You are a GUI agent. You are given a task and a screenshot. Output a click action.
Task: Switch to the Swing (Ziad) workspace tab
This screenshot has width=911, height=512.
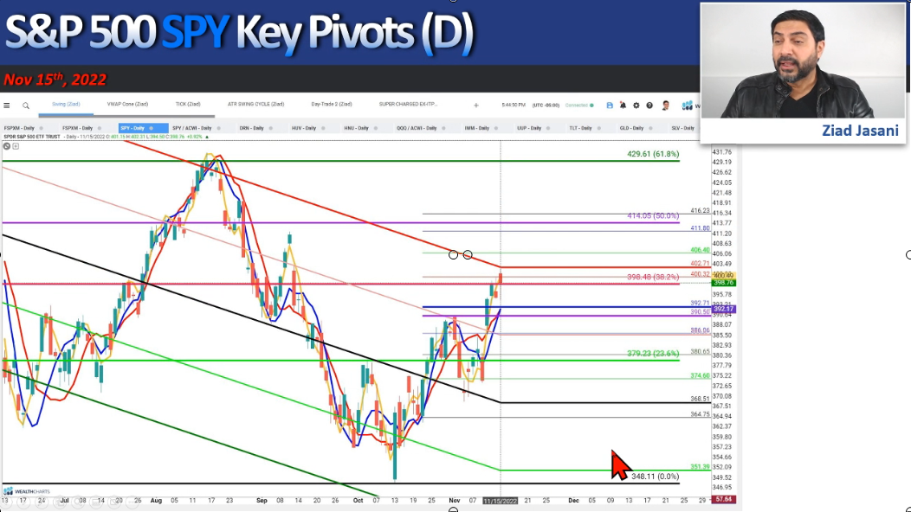click(x=66, y=105)
